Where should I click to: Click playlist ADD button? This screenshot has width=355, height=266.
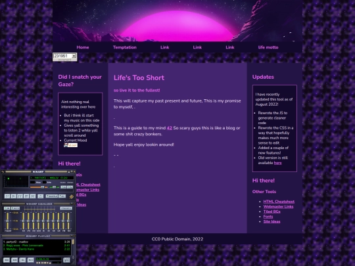coord(7,260)
